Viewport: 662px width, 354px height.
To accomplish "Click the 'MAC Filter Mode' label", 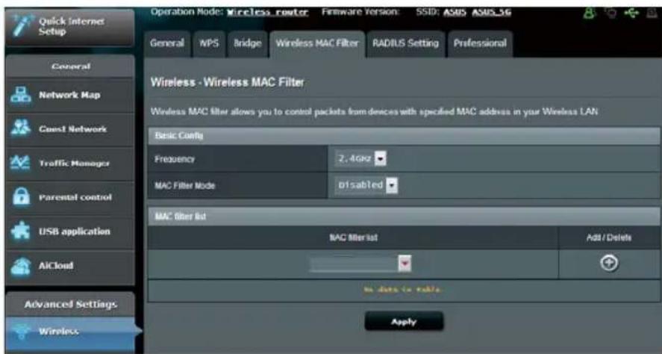I will 184,185.
